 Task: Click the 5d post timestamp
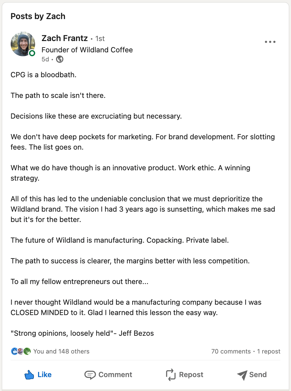click(x=45, y=59)
